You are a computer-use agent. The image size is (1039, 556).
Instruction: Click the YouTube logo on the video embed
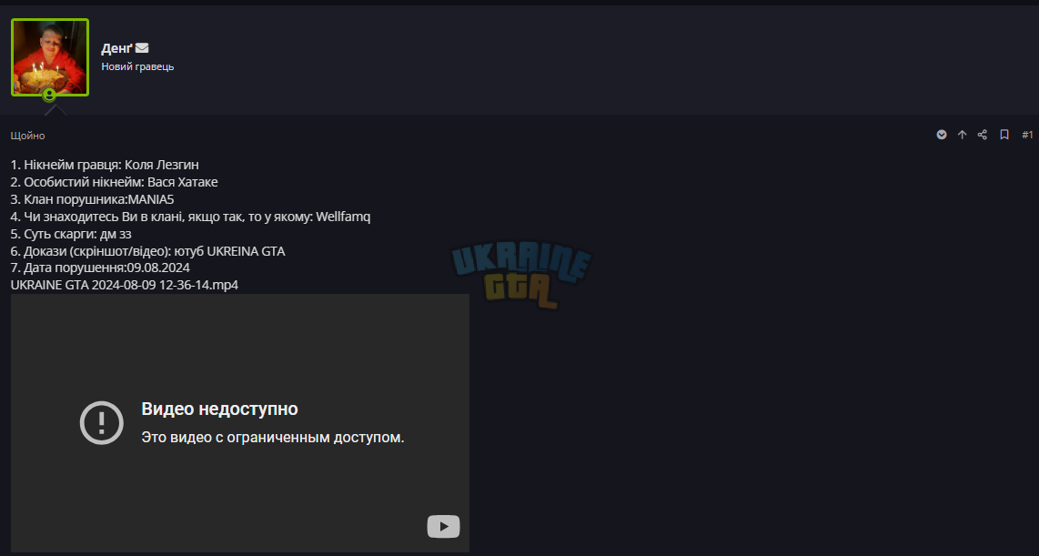[443, 527]
